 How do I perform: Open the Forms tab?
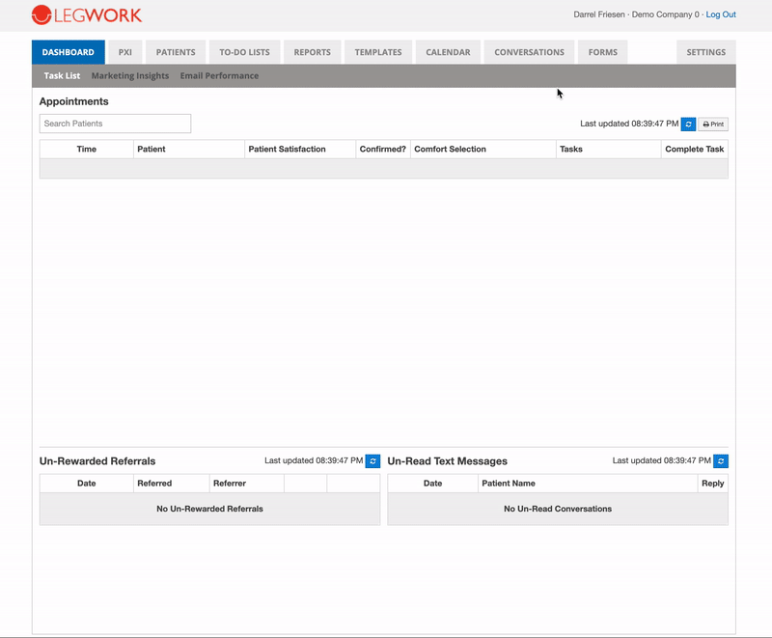[602, 52]
